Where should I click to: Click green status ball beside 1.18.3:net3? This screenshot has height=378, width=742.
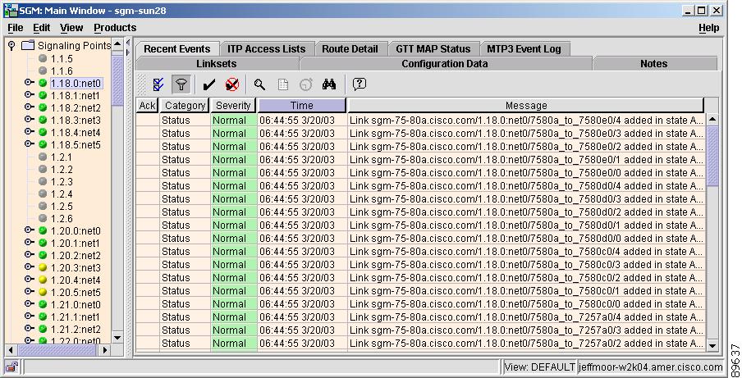pos(43,120)
